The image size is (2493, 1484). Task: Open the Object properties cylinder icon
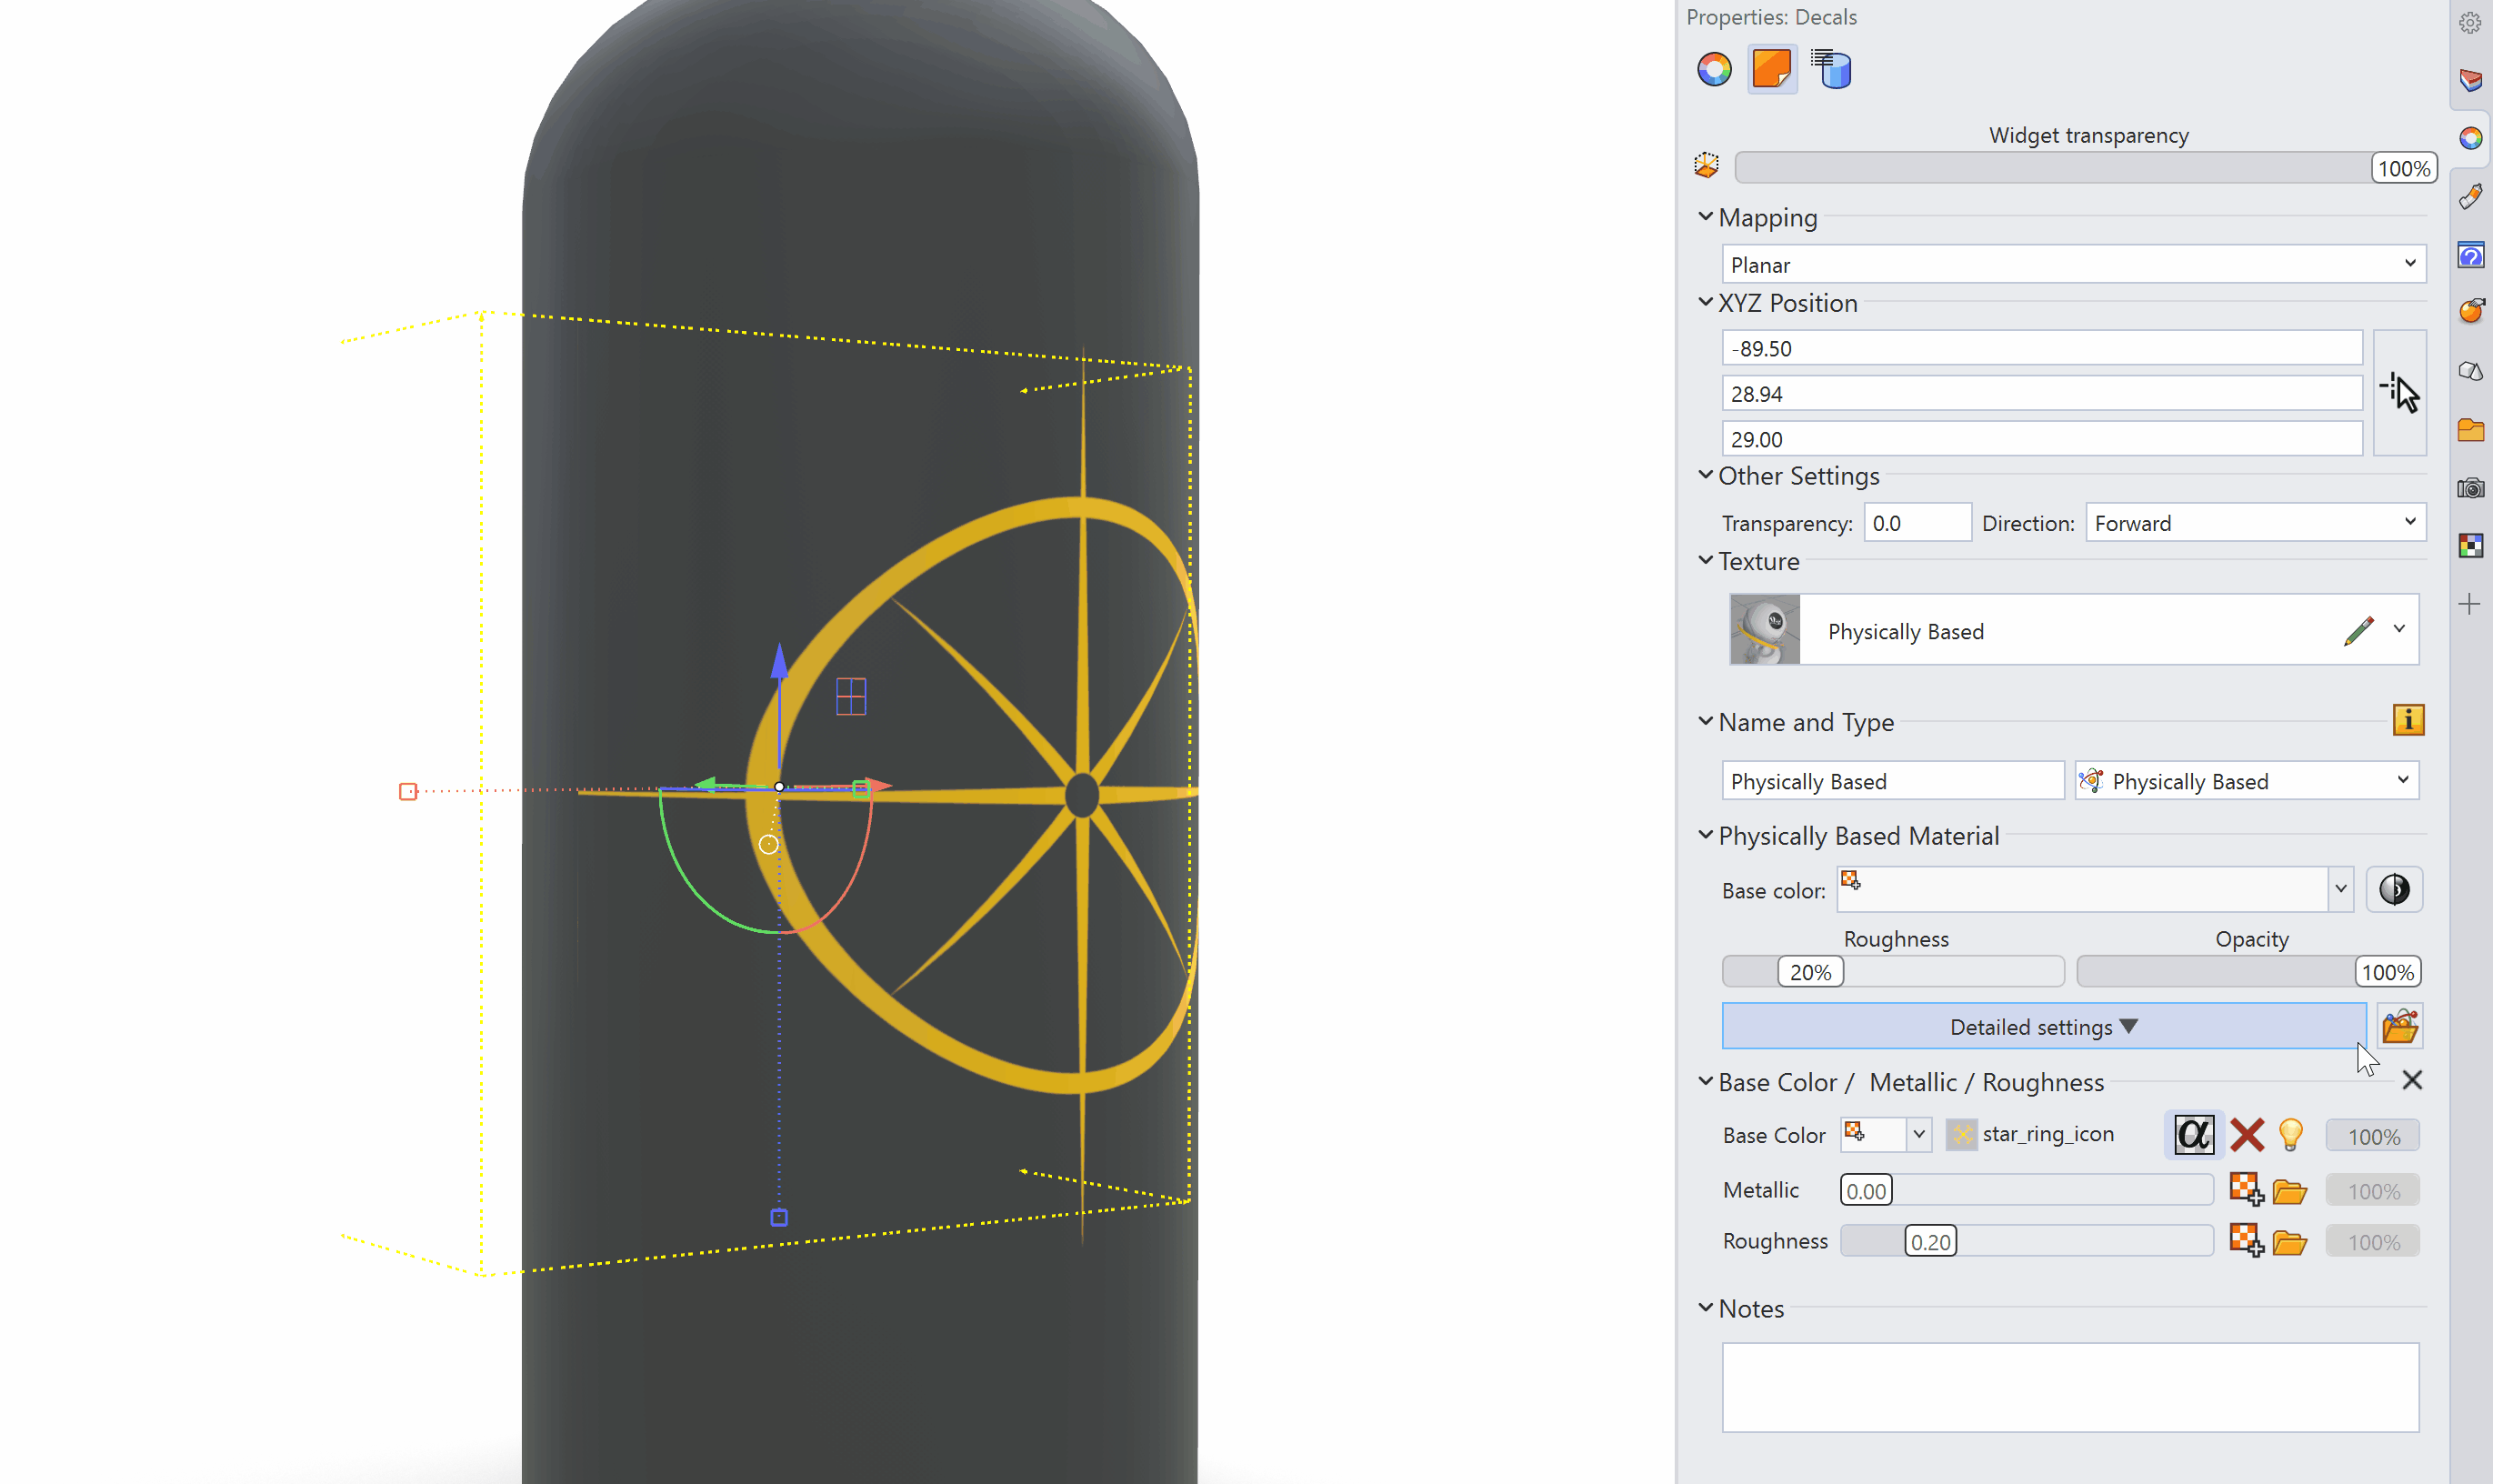[x=1831, y=70]
